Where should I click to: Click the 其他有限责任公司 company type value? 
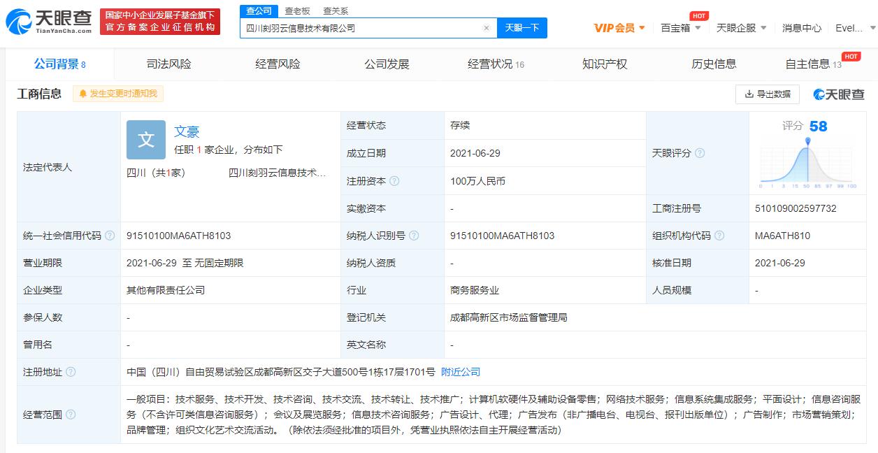[166, 290]
